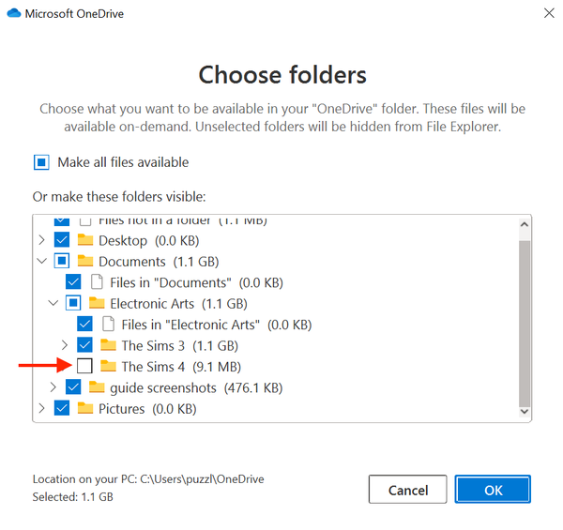Click the OneDrive cloud icon in title bar
Image resolution: width=563 pixels, height=530 pixels.
pos(12,14)
